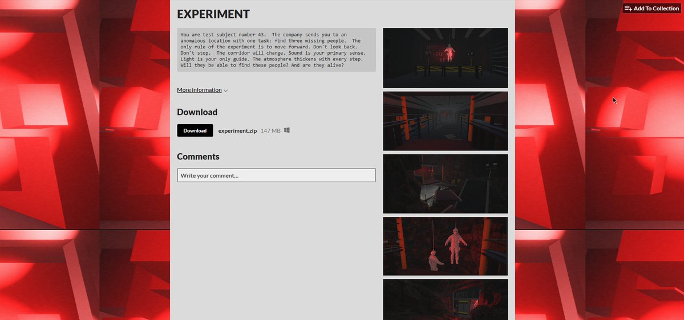Image resolution: width=684 pixels, height=320 pixels.
Task: Click the Comments heading
Action: 198,157
